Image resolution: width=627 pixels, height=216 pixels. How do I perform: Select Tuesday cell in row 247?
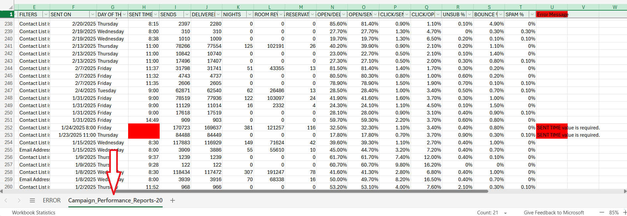pos(112,90)
